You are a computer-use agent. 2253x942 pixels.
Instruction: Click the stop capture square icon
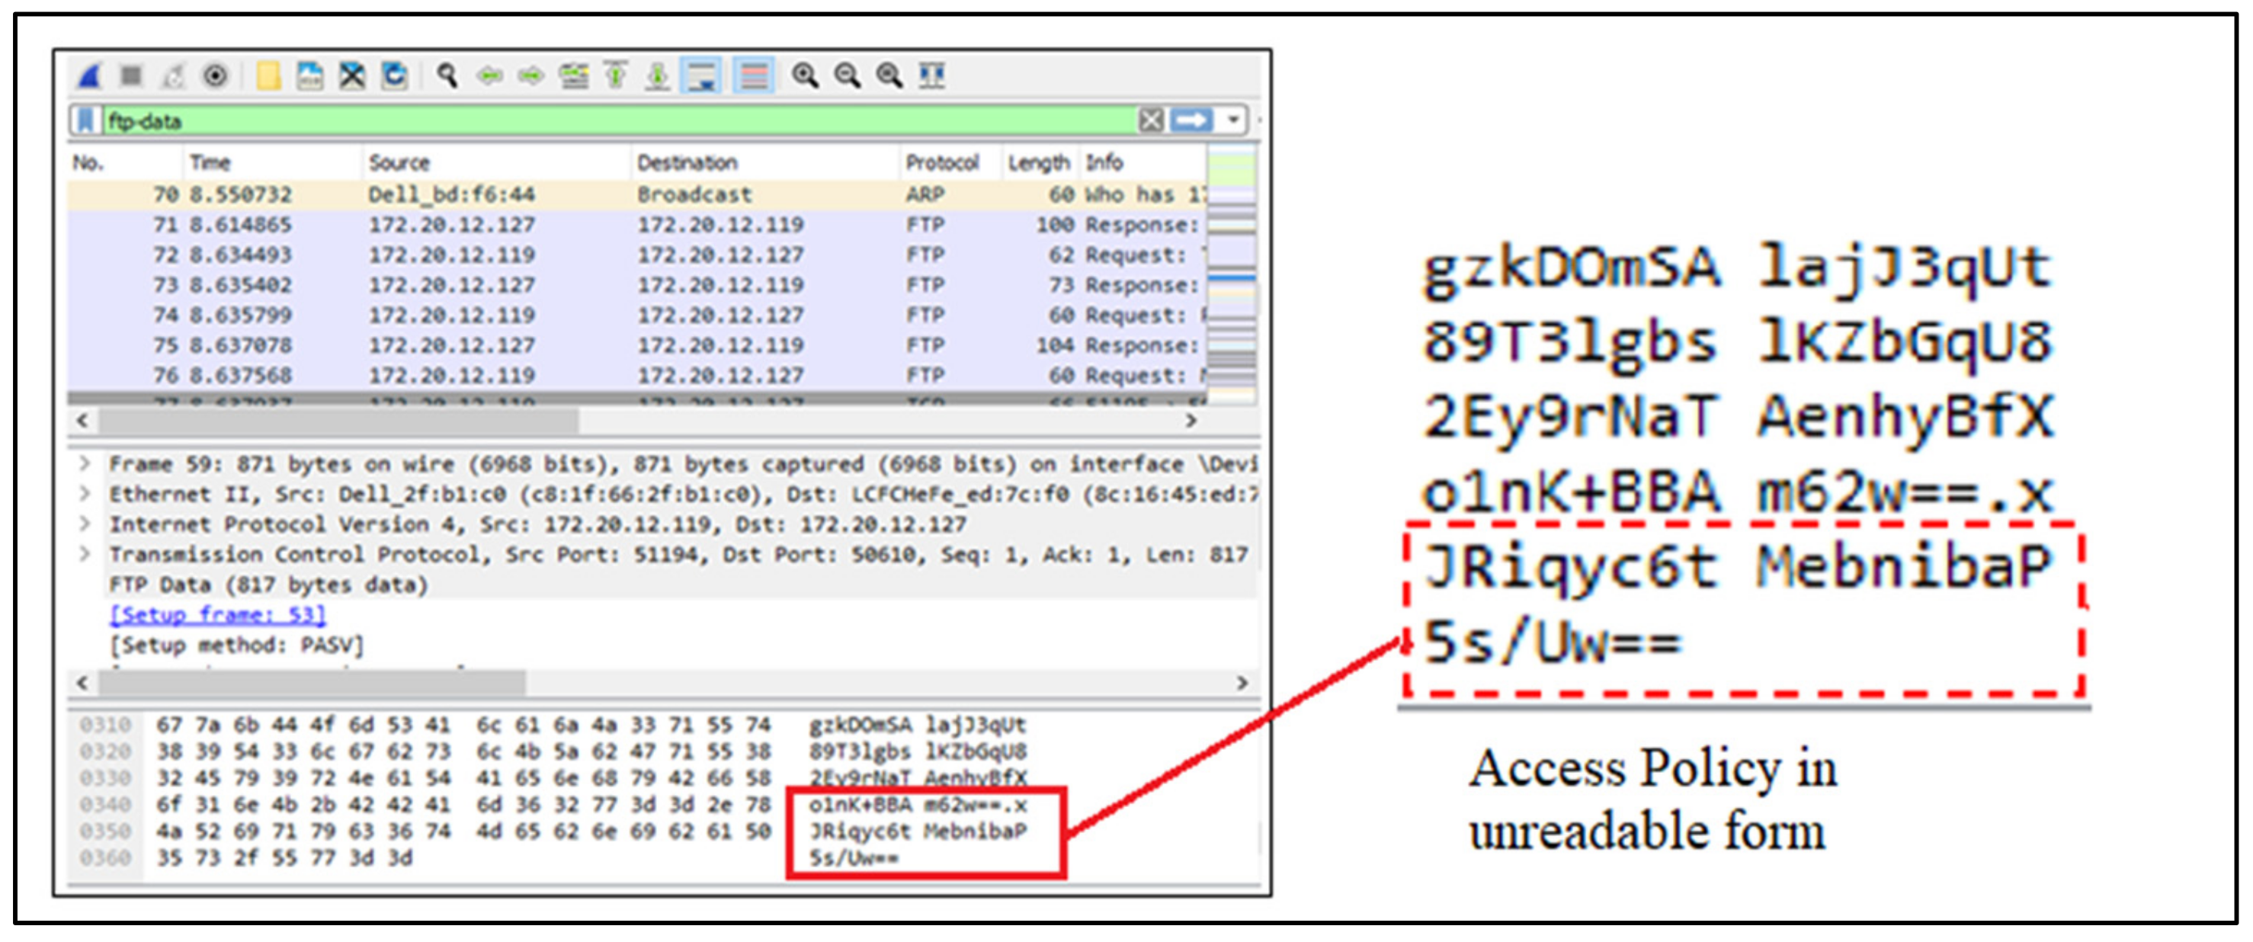(131, 76)
